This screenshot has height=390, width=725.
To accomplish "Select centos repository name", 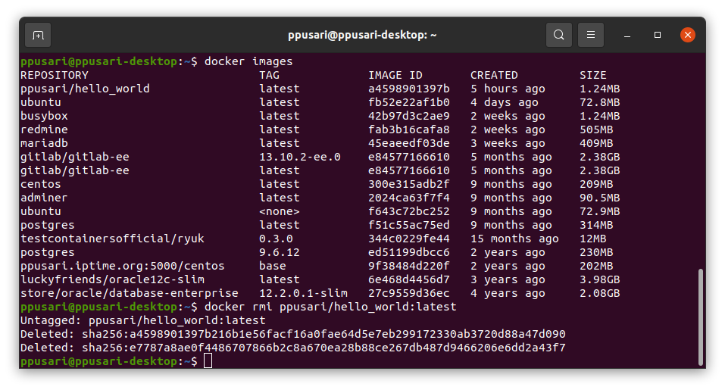I will (x=41, y=184).
